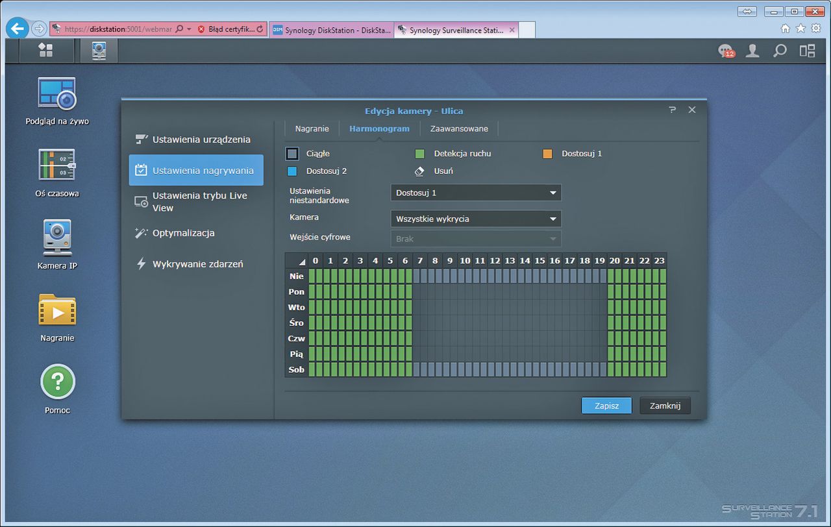This screenshot has width=831, height=527.
Task: Switch to the Zaawansowane tab
Action: pos(459,129)
